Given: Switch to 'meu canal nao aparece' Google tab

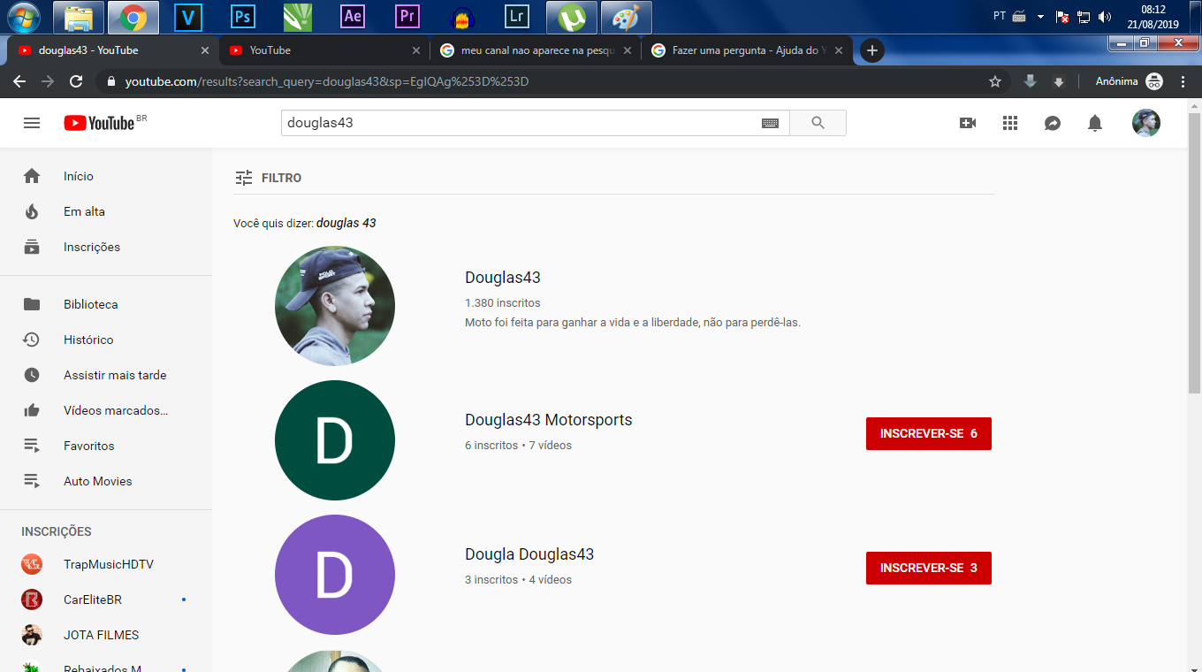Looking at the screenshot, I should [x=536, y=50].
